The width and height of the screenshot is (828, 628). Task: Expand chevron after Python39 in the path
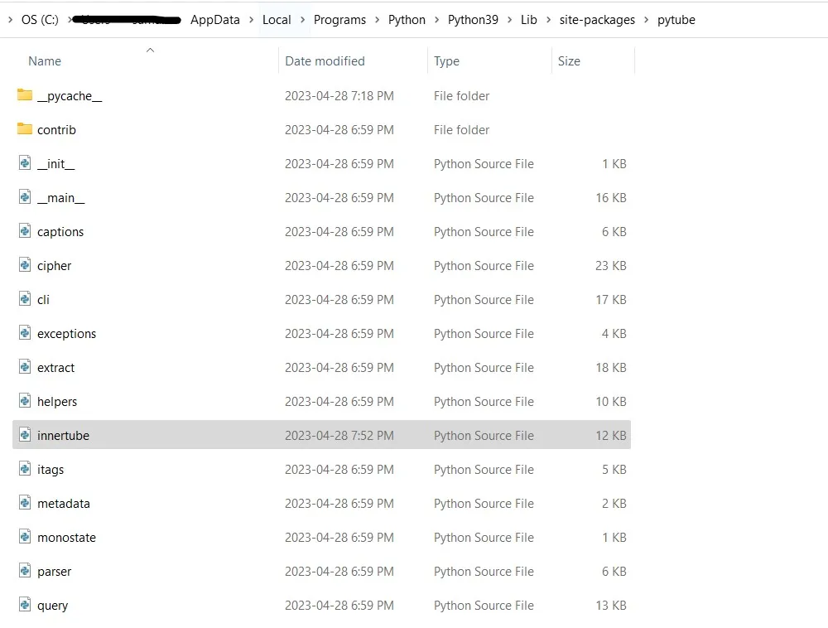pos(509,20)
